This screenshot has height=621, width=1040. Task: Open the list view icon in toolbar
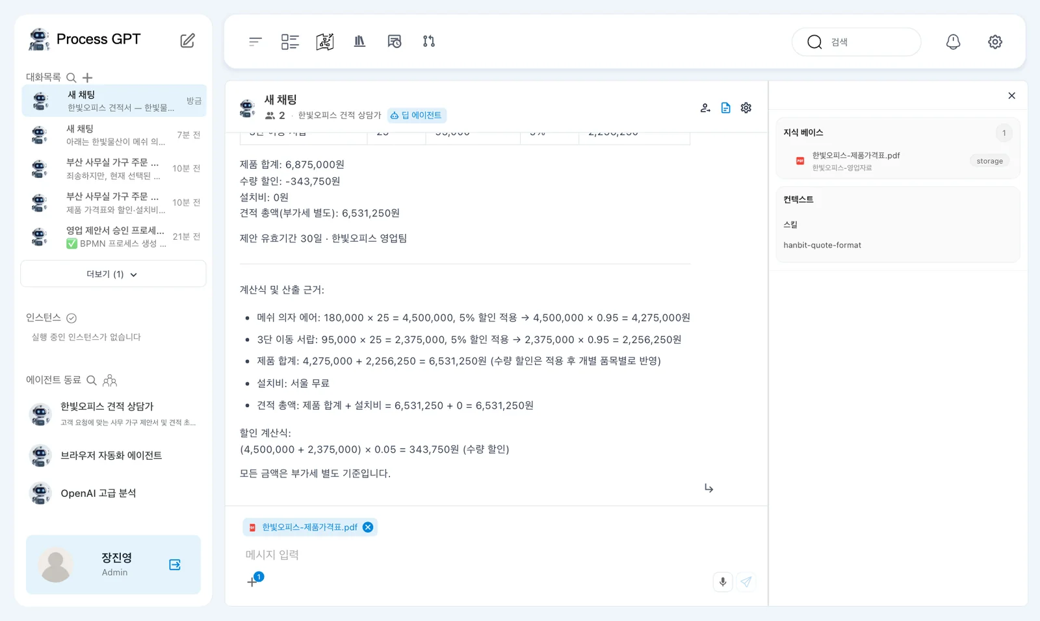pyautogui.click(x=255, y=42)
